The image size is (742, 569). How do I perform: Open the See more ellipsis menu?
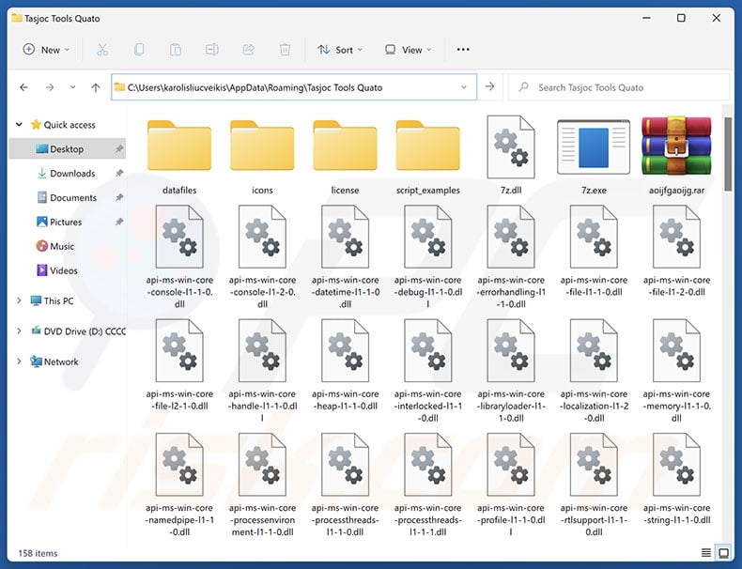[461, 50]
